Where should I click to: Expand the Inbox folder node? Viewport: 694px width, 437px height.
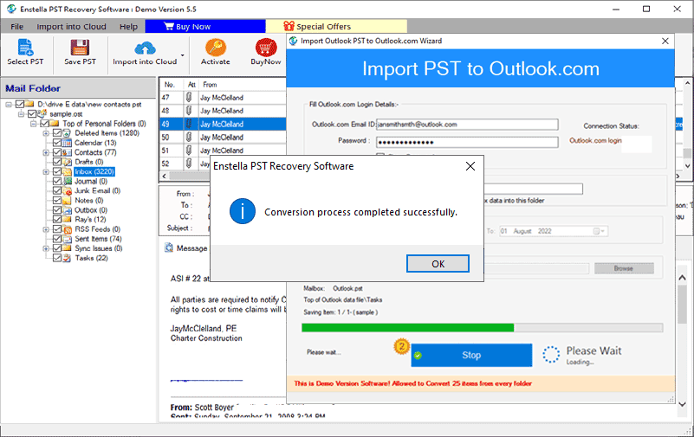pos(46,171)
